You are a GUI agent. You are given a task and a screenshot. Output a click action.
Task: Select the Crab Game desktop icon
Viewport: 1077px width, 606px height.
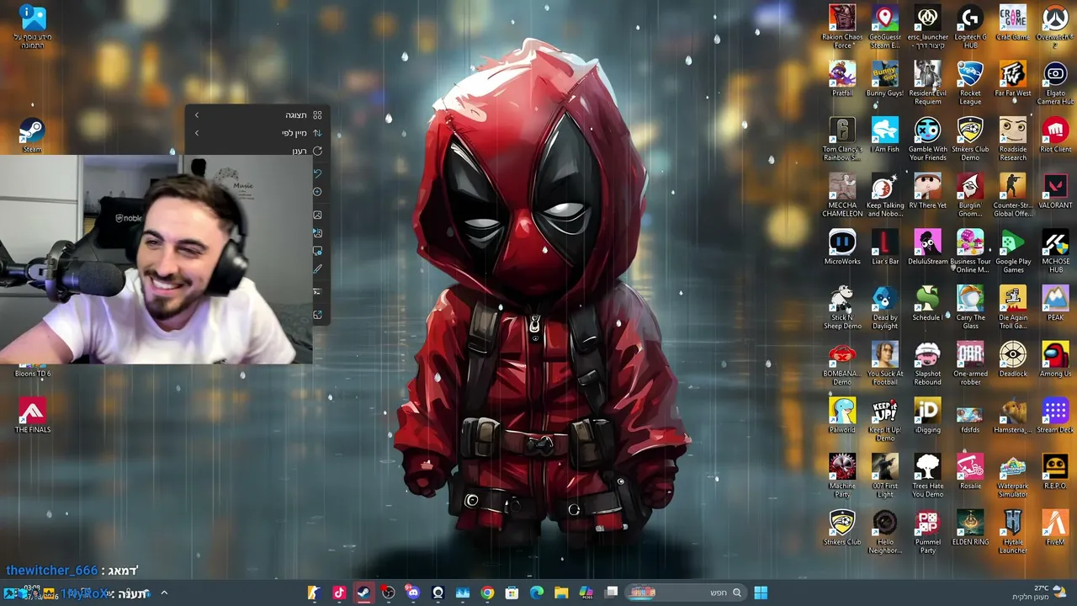[x=1013, y=23]
